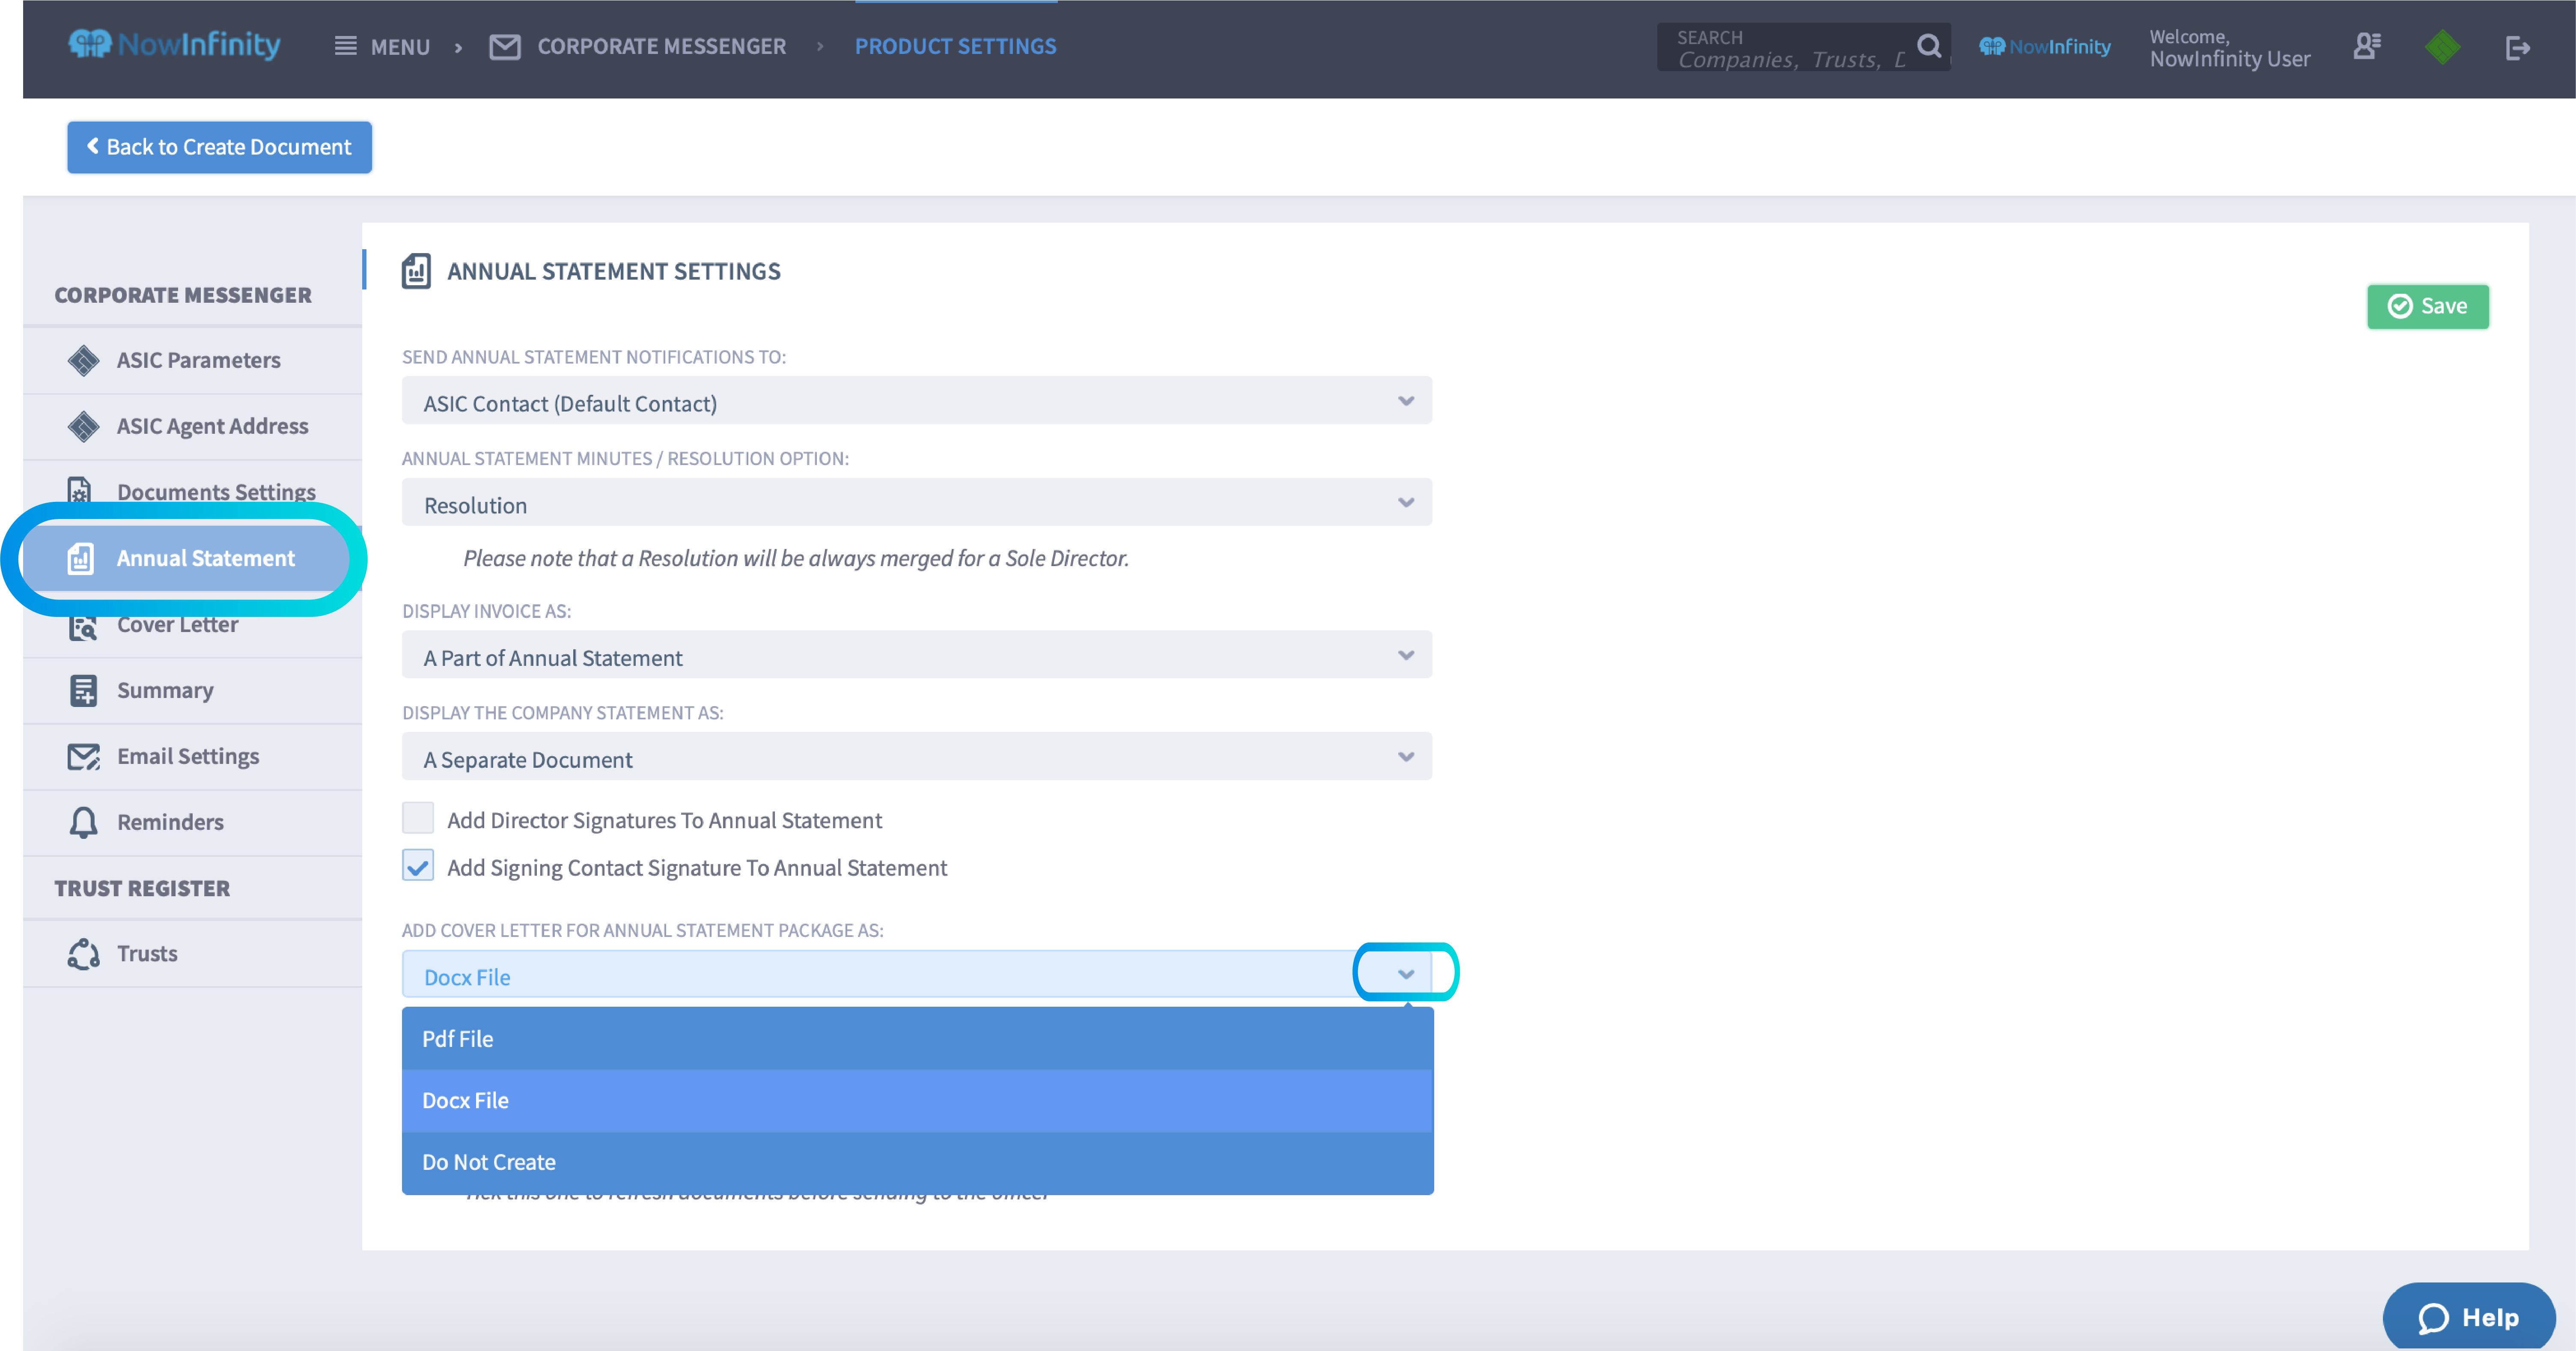Click the Documents Settings file-gear icon
The height and width of the screenshot is (1351, 2576).
click(x=79, y=491)
